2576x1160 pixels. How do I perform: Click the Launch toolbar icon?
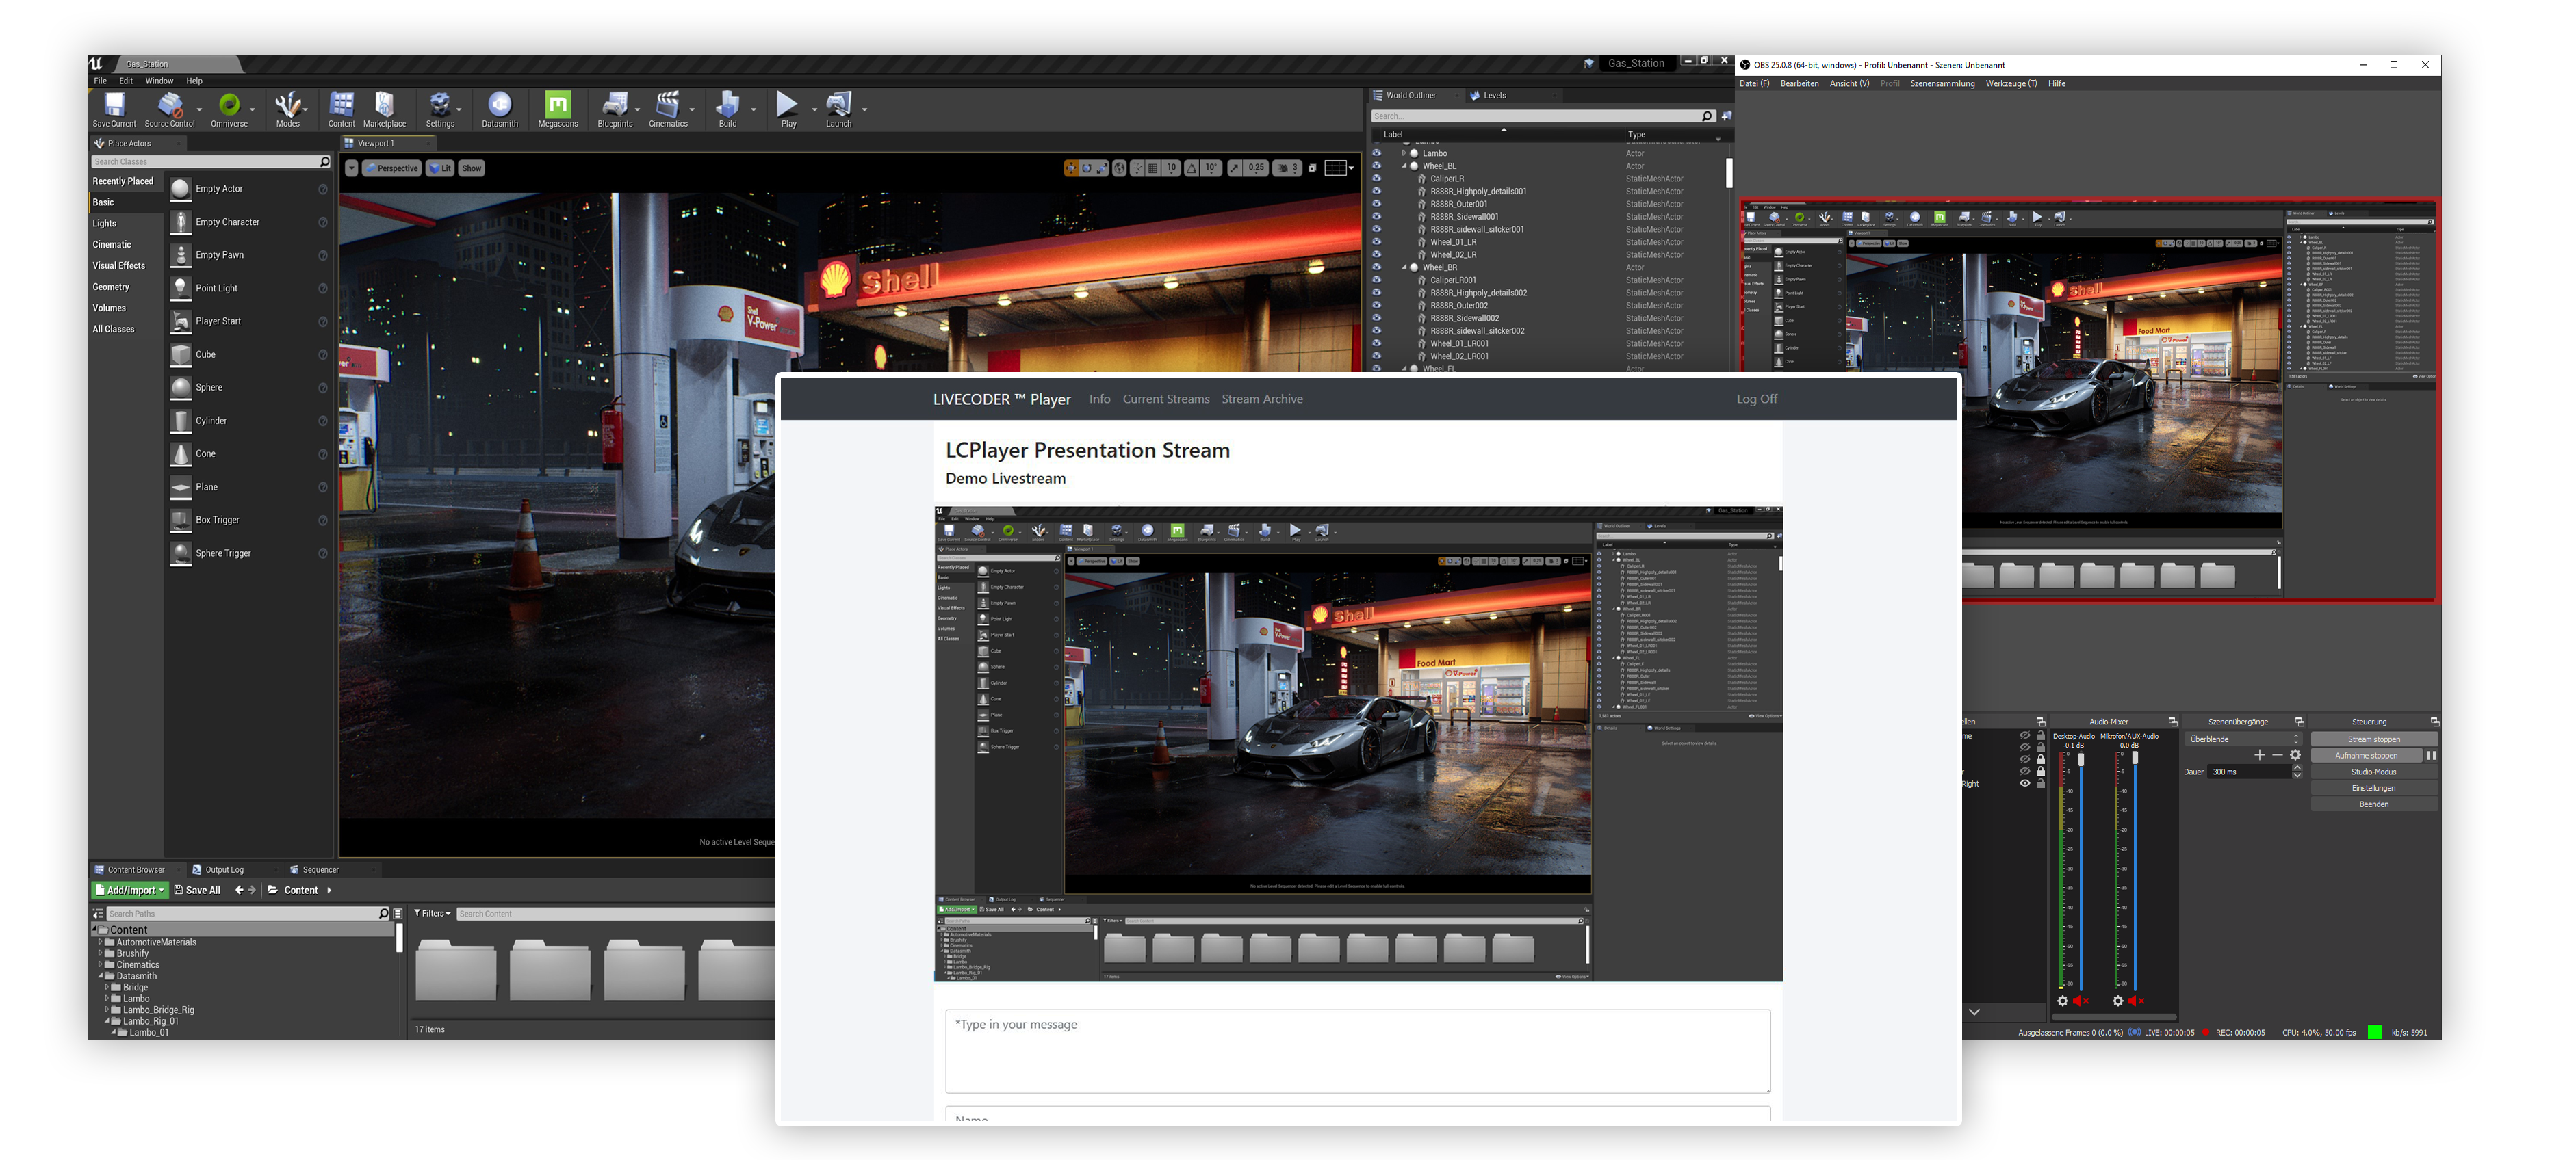838,110
